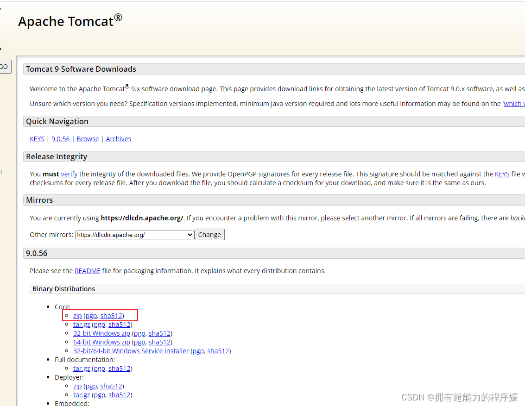Image resolution: width=525 pixels, height=406 pixels.
Task: Open sha512 checksum for 64-bit Windows zip
Action: [160, 342]
